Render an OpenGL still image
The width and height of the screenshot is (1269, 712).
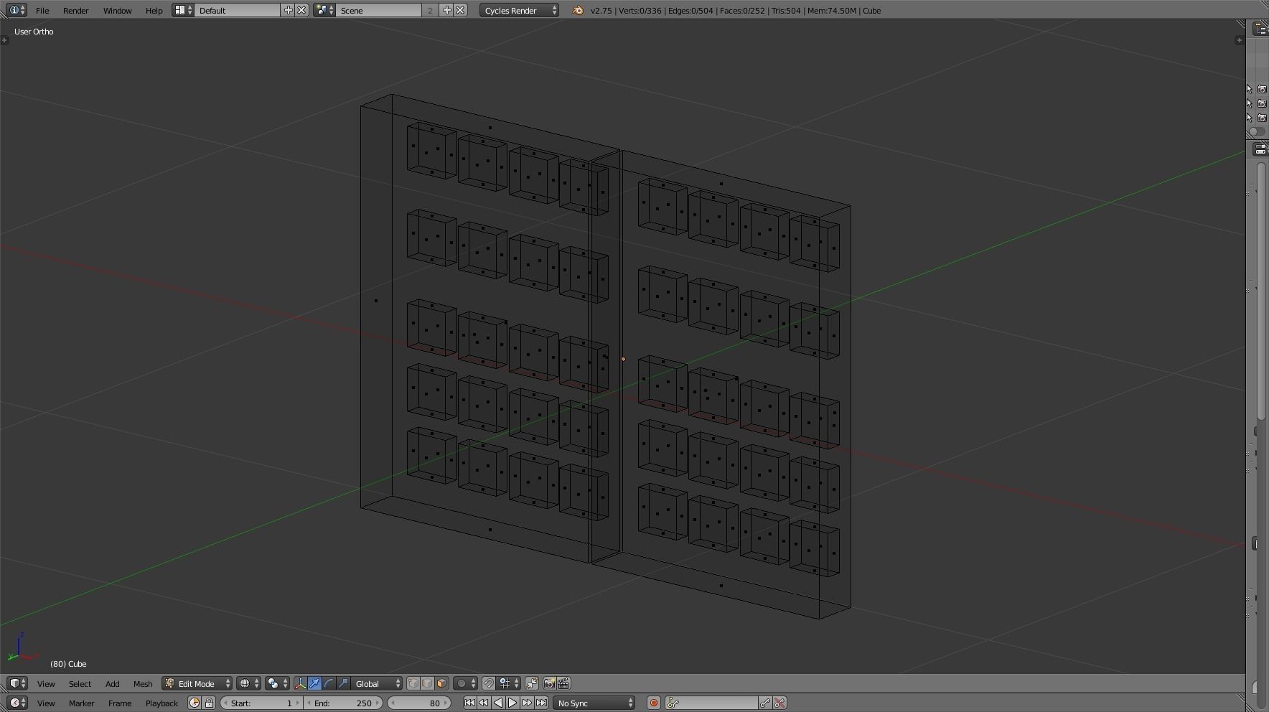tap(549, 683)
